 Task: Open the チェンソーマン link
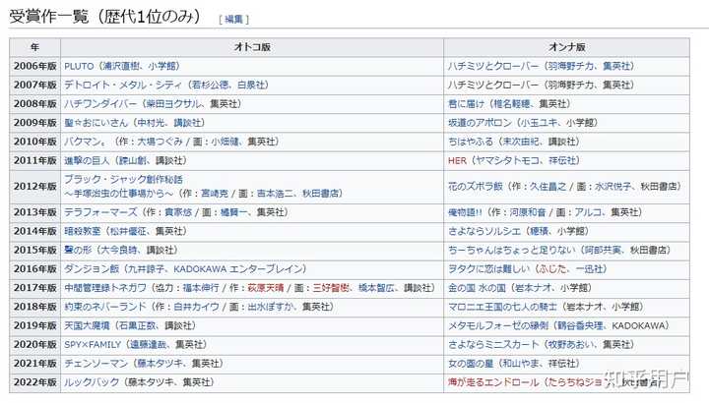point(96,364)
